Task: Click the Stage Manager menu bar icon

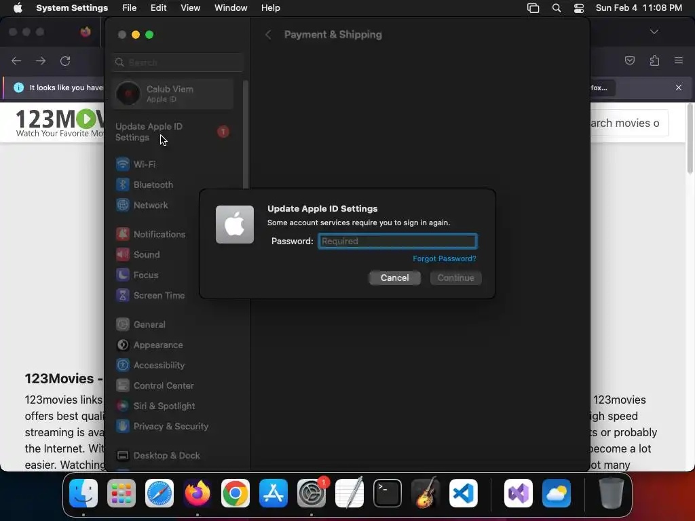Action: [533, 8]
